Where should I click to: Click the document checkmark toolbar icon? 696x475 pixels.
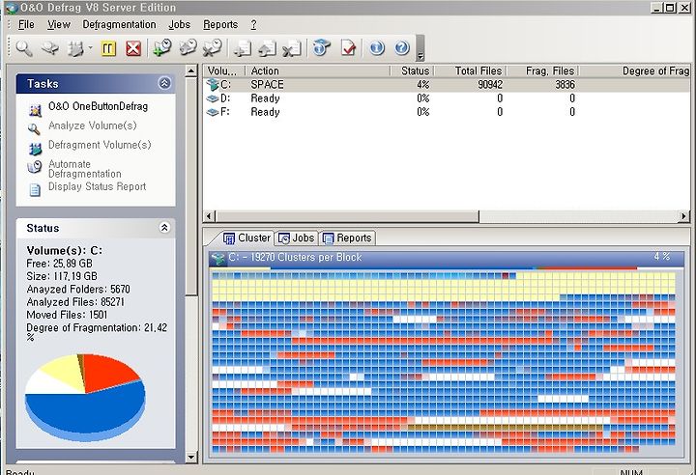click(348, 48)
